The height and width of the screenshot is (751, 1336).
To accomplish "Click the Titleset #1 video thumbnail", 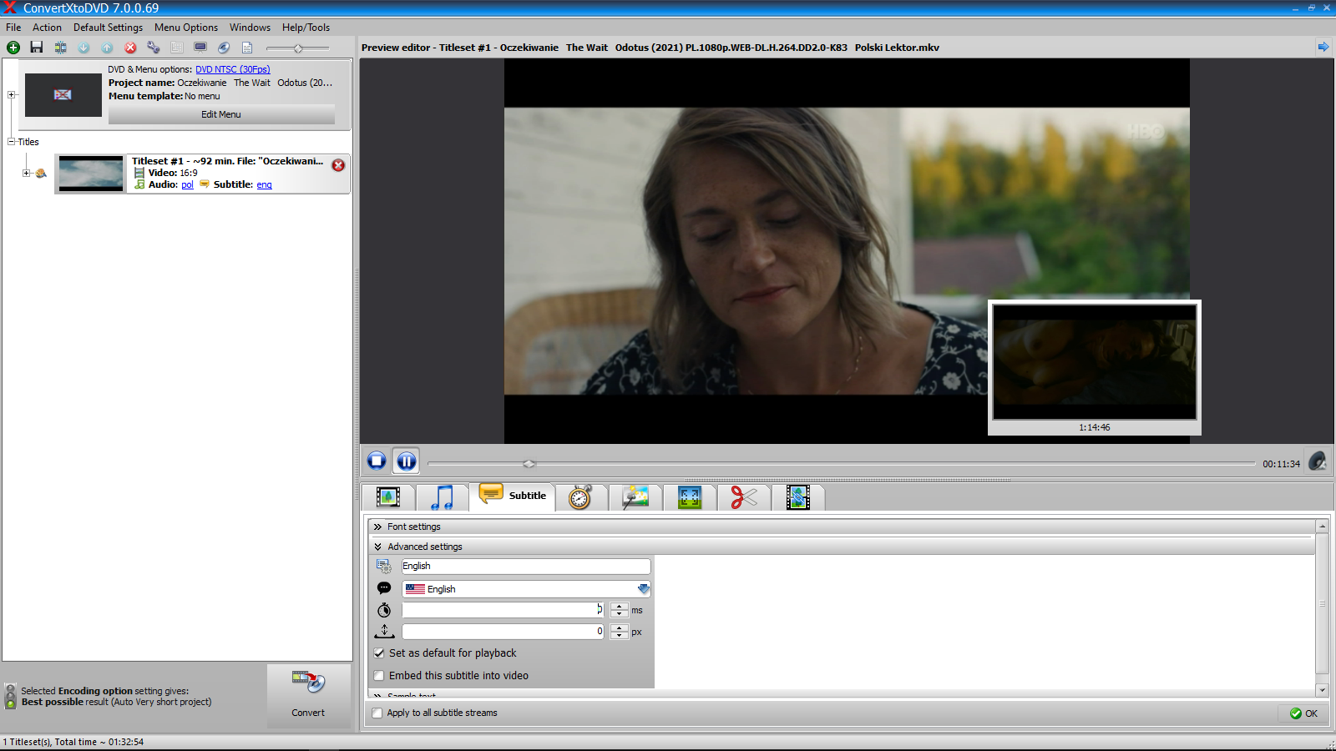I will tap(91, 174).
